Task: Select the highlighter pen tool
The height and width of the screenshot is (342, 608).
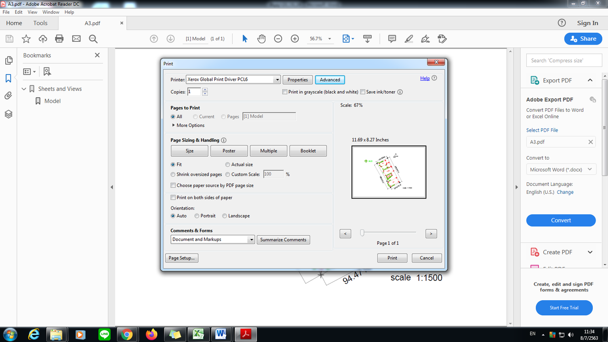Action: pyautogui.click(x=408, y=39)
